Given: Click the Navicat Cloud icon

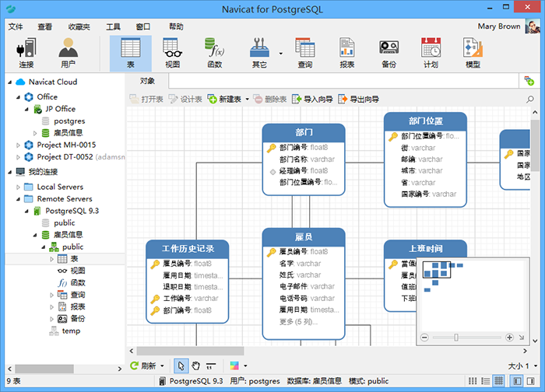Looking at the screenshot, I should (x=20, y=82).
